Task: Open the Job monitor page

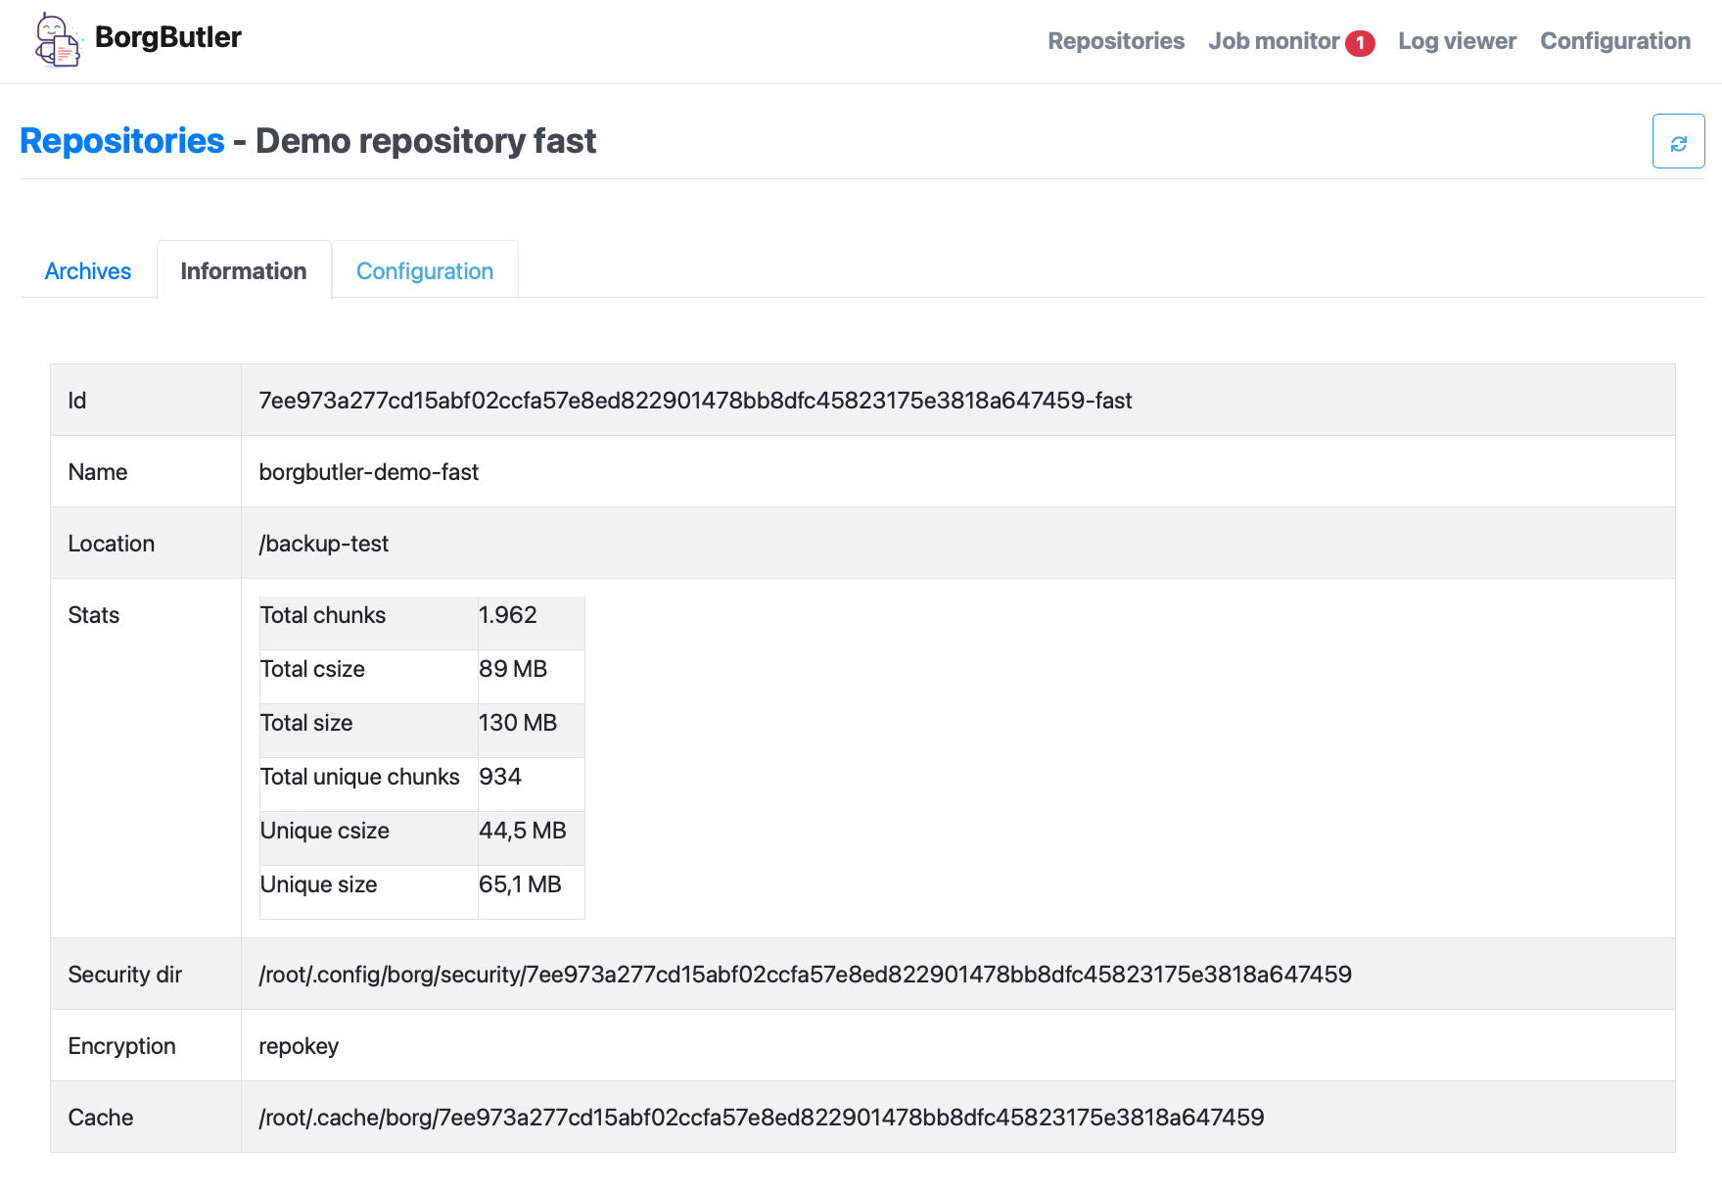Action: (1274, 41)
